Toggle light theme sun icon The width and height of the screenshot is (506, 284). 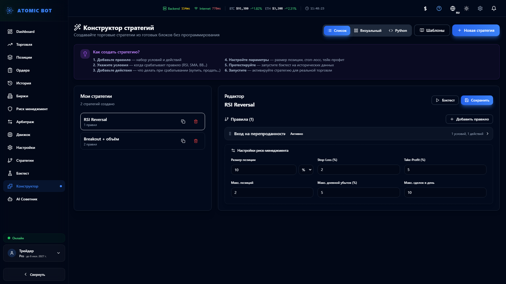pos(466,8)
